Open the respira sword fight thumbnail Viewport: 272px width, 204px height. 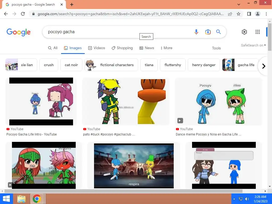click(x=134, y=166)
